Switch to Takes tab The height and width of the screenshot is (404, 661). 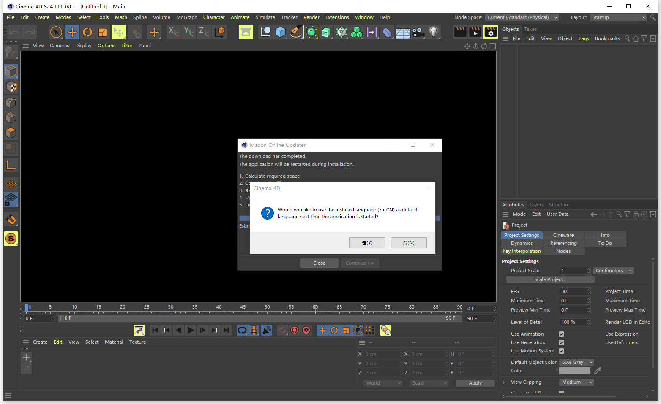click(530, 29)
